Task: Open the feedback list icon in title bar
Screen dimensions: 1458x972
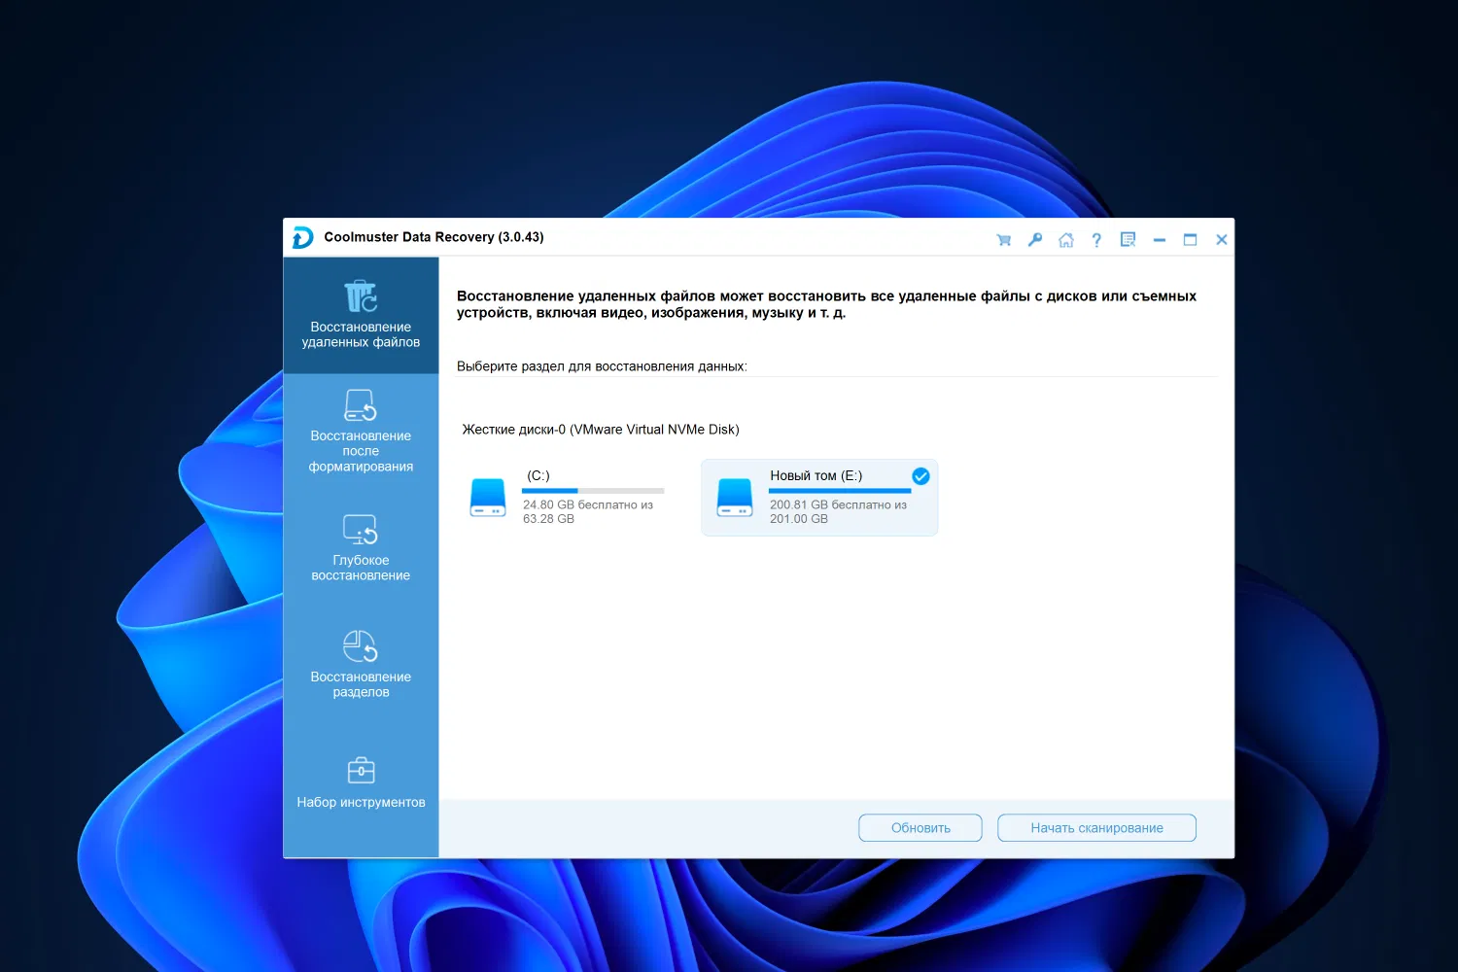Action: click(1128, 240)
